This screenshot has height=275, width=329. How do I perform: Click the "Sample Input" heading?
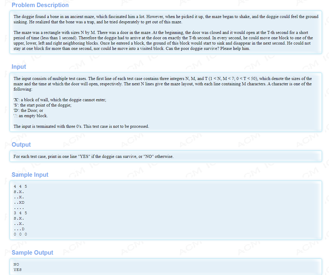(x=30, y=175)
